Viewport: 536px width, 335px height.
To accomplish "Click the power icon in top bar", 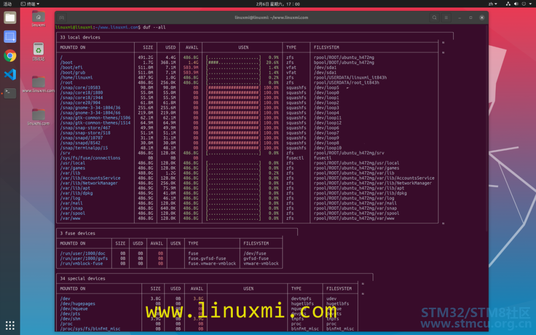I will click(x=524, y=4).
